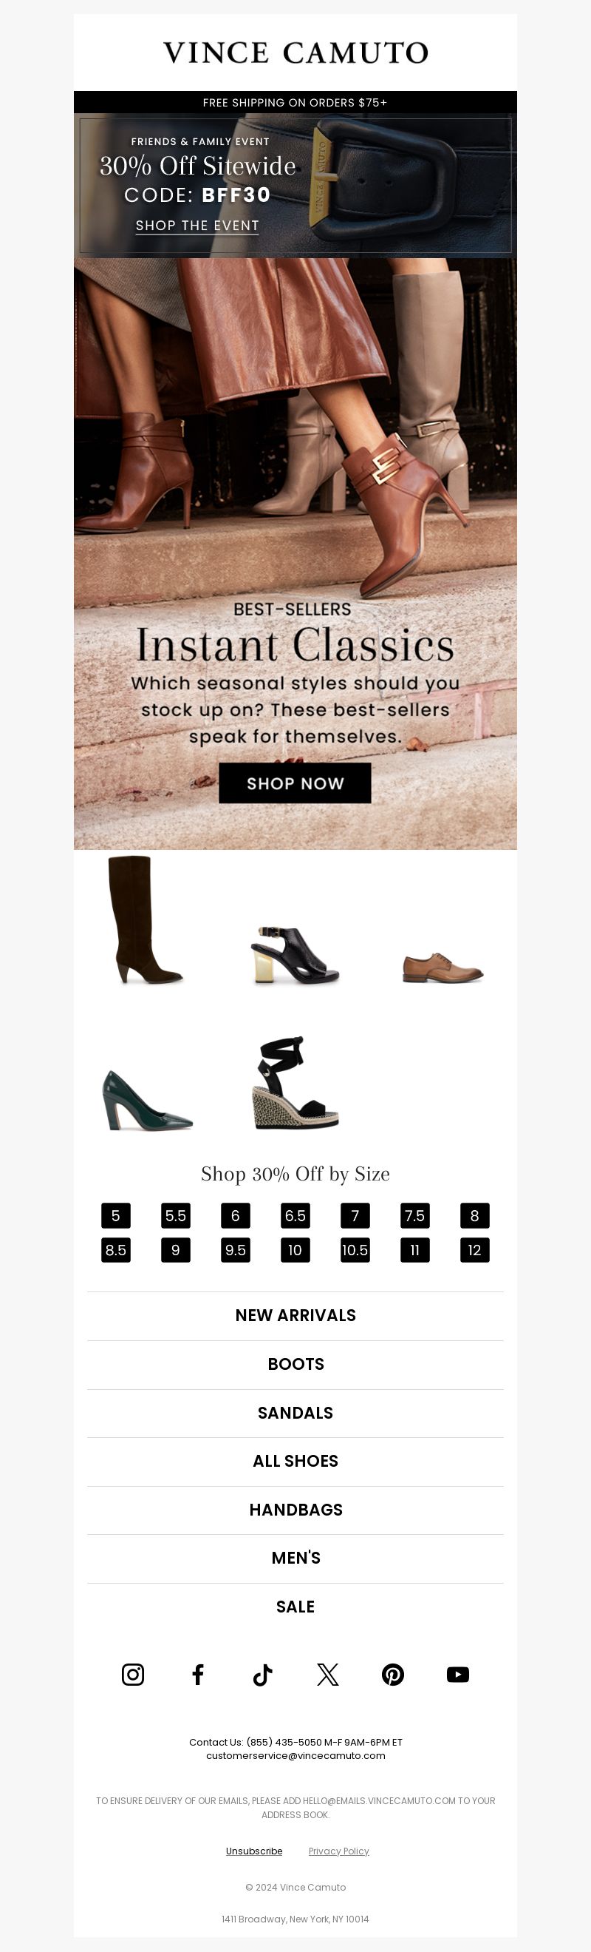Open the TikTok icon link

(x=262, y=1674)
